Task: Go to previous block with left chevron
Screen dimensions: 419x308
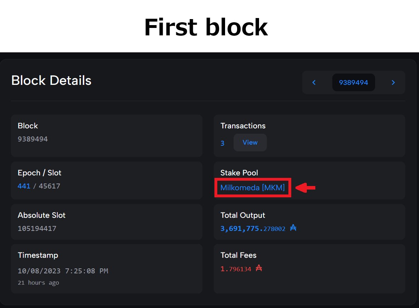Action: 314,82
